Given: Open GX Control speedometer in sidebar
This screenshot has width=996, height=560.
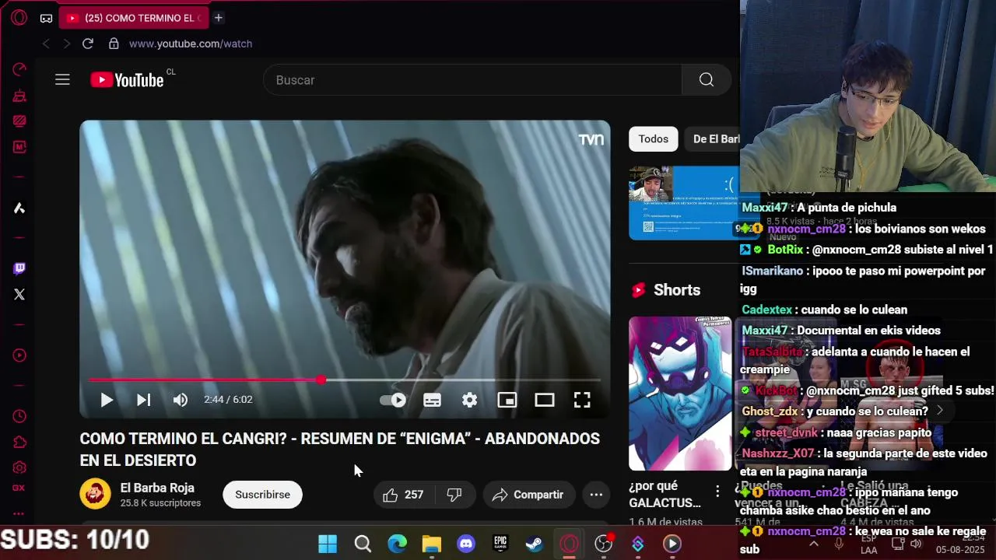Looking at the screenshot, I should [x=19, y=70].
